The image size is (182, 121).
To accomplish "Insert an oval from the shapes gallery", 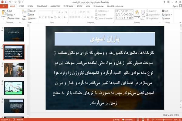I will (x=127, y=11).
